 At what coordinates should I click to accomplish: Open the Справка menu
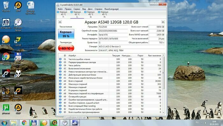[x=98, y=9]
